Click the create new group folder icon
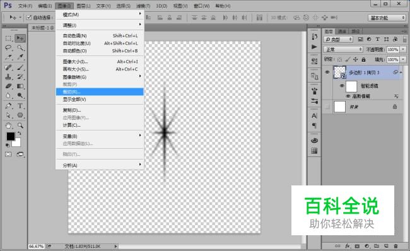 click(x=377, y=246)
